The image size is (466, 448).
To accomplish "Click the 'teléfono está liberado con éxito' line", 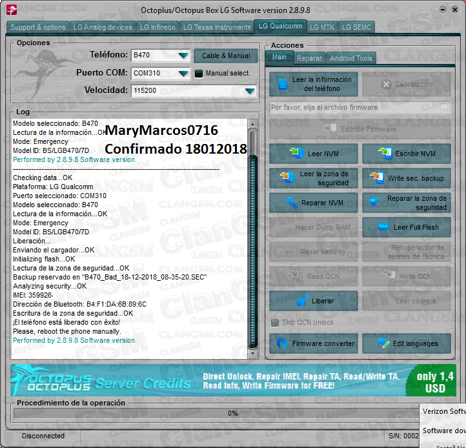I will (66, 322).
